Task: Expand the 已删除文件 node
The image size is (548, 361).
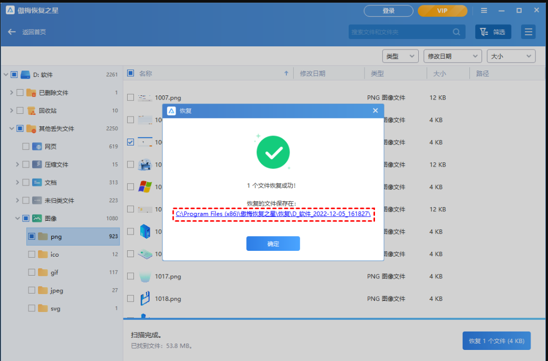Action: click(x=12, y=93)
